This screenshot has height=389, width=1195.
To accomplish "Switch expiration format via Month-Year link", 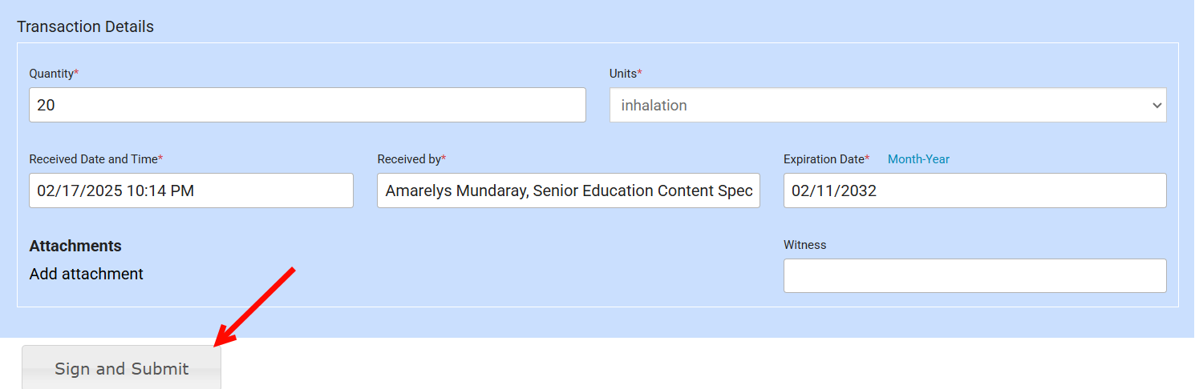I will [x=918, y=159].
